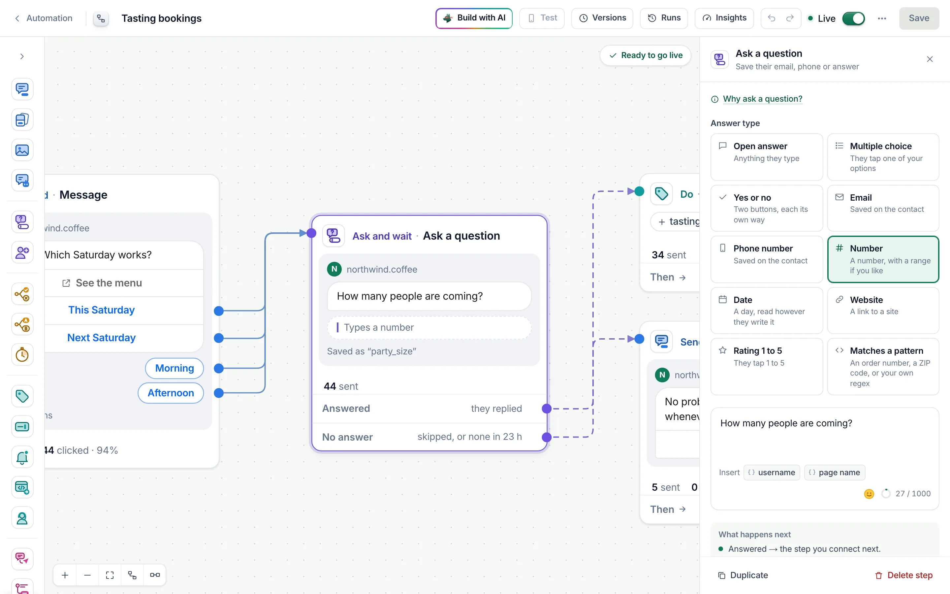Image resolution: width=950 pixels, height=594 pixels.
Task: Select the image step icon in sidebar
Action: coord(22,150)
